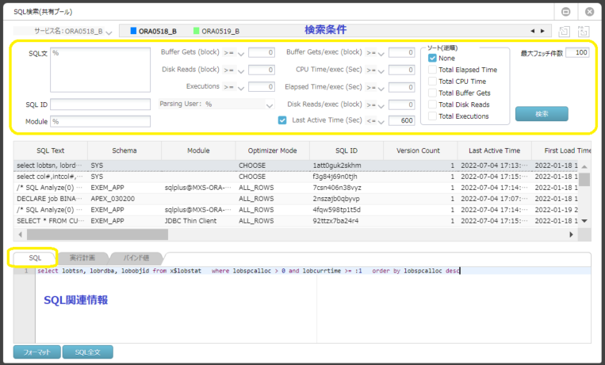Uncheck the None sort option

coord(432,59)
